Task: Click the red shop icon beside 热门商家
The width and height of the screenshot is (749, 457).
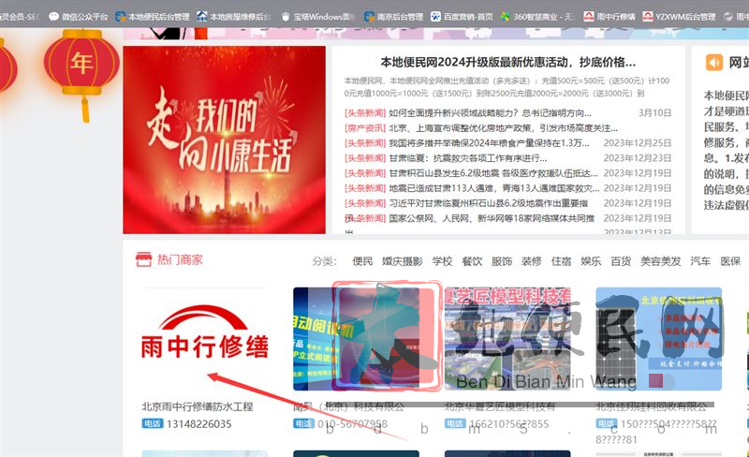Action: click(x=143, y=259)
